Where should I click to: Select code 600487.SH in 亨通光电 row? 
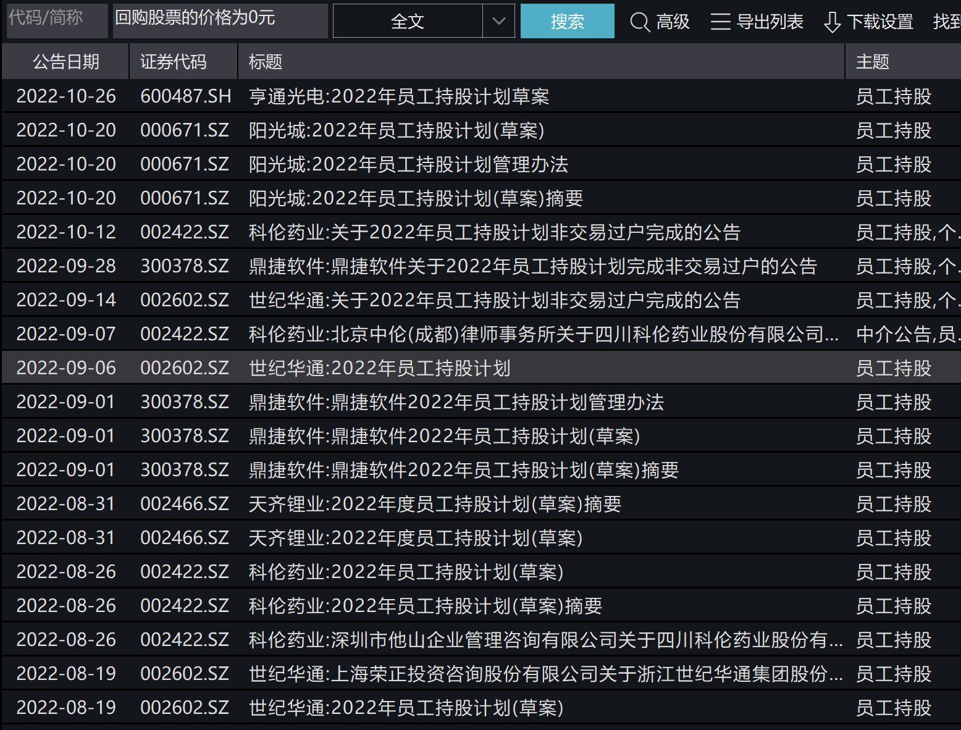(186, 96)
